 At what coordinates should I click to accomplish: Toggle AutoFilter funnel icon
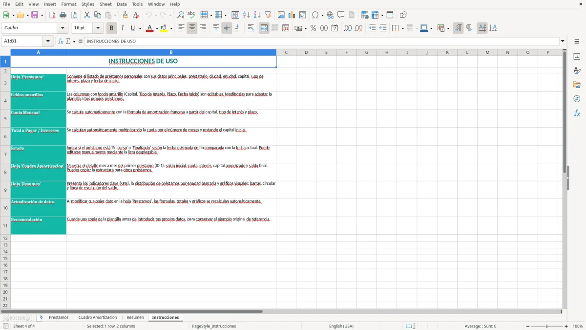click(x=268, y=15)
